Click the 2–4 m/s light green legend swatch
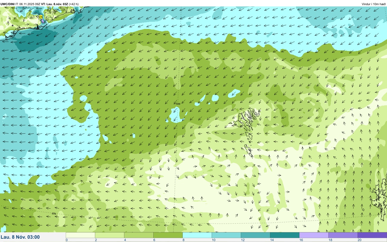The width and height of the screenshot is (387, 242). (x=109, y=235)
